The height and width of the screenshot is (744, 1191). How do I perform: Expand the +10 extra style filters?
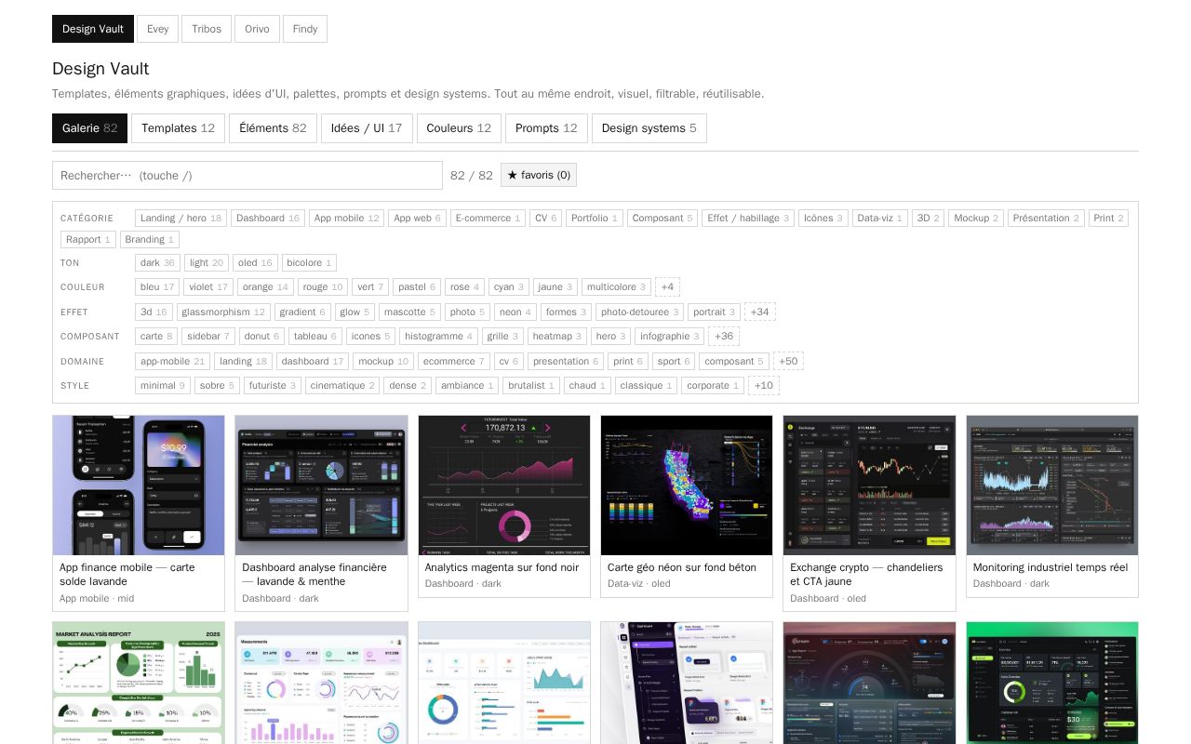[x=764, y=386]
